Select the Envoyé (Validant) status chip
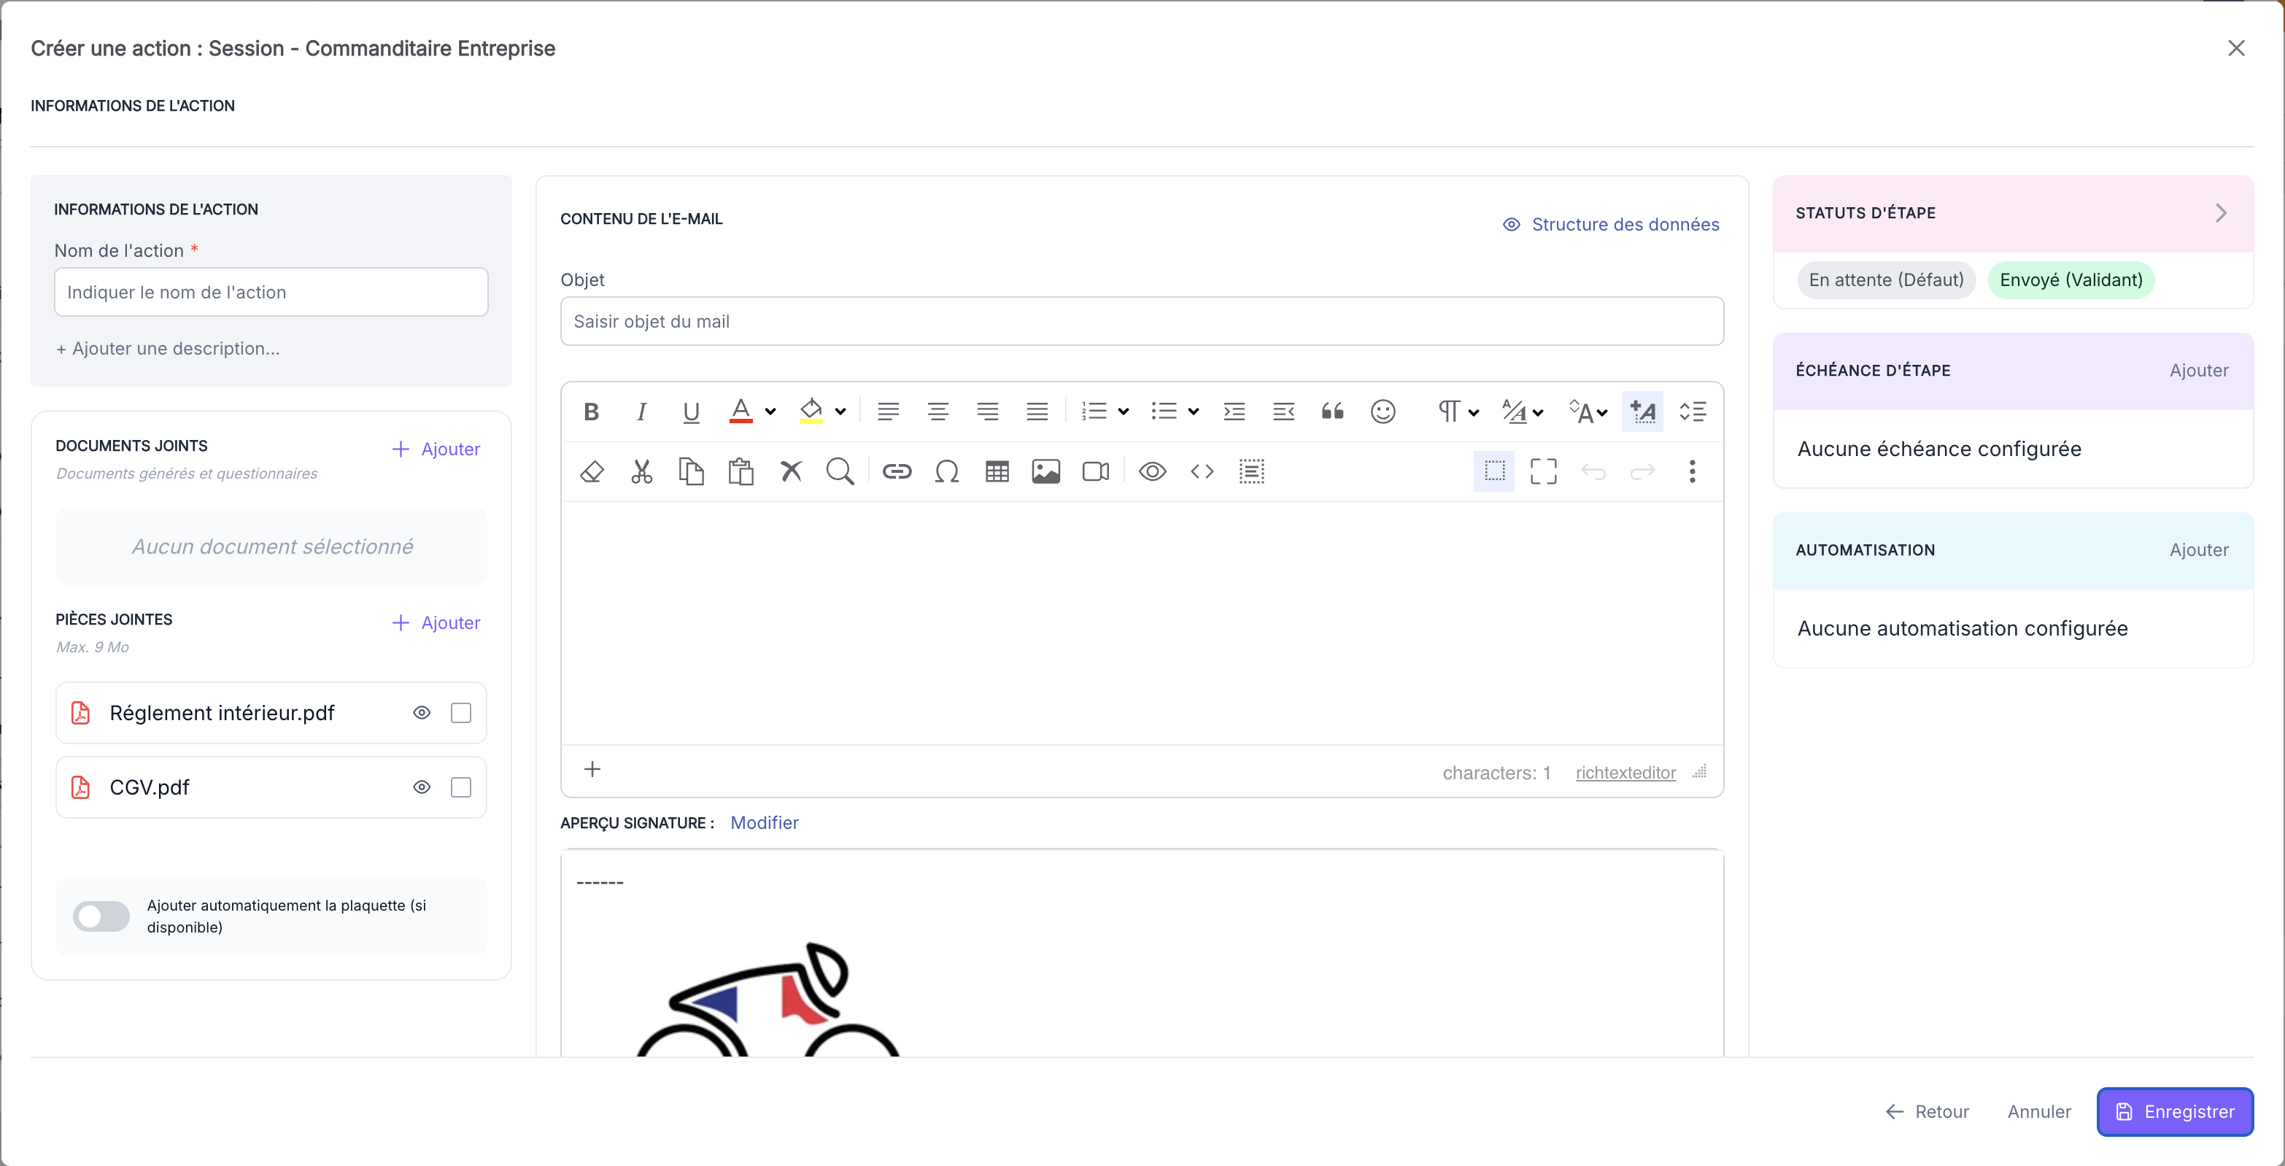 (2071, 279)
